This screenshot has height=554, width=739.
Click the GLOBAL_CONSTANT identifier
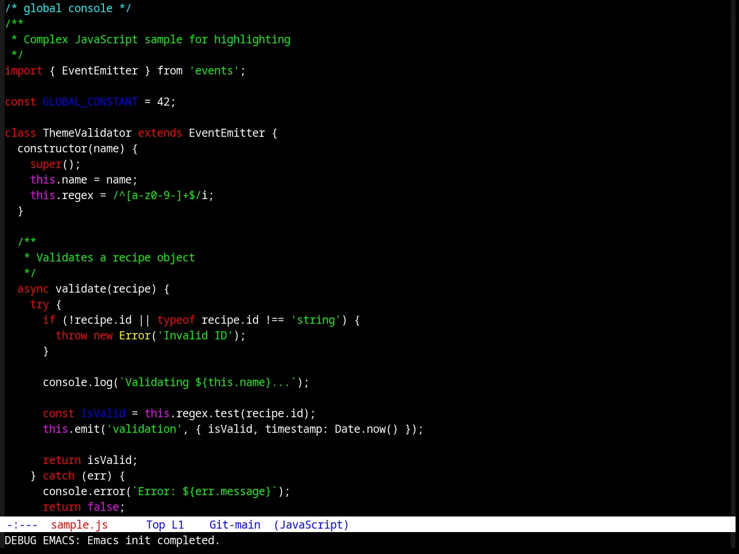(x=90, y=102)
